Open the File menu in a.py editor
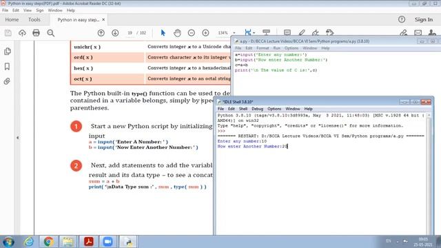 tap(238, 48)
